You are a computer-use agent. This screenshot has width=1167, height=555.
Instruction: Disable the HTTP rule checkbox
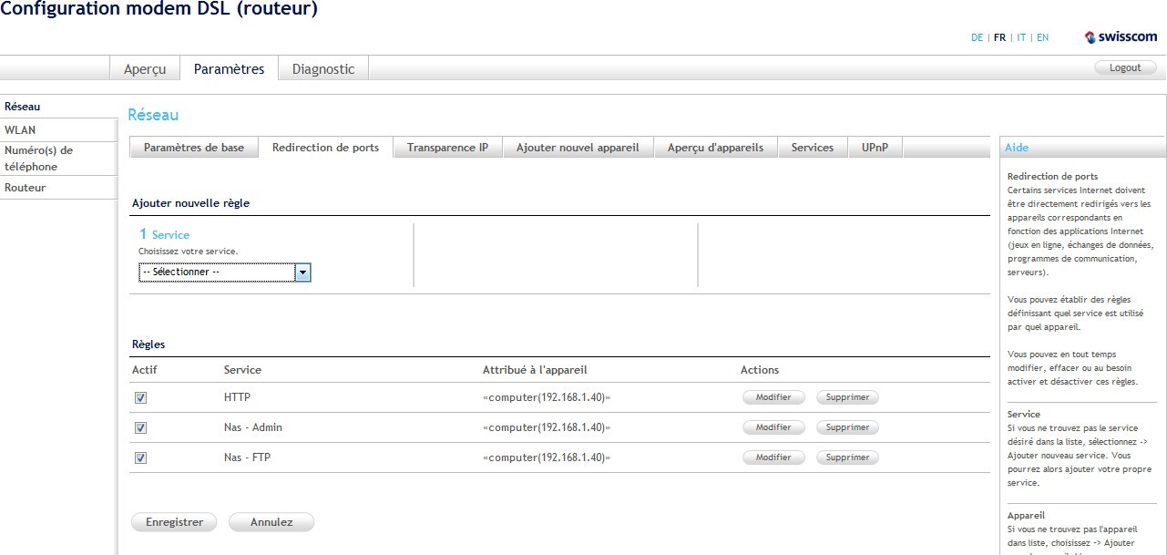tap(140, 396)
